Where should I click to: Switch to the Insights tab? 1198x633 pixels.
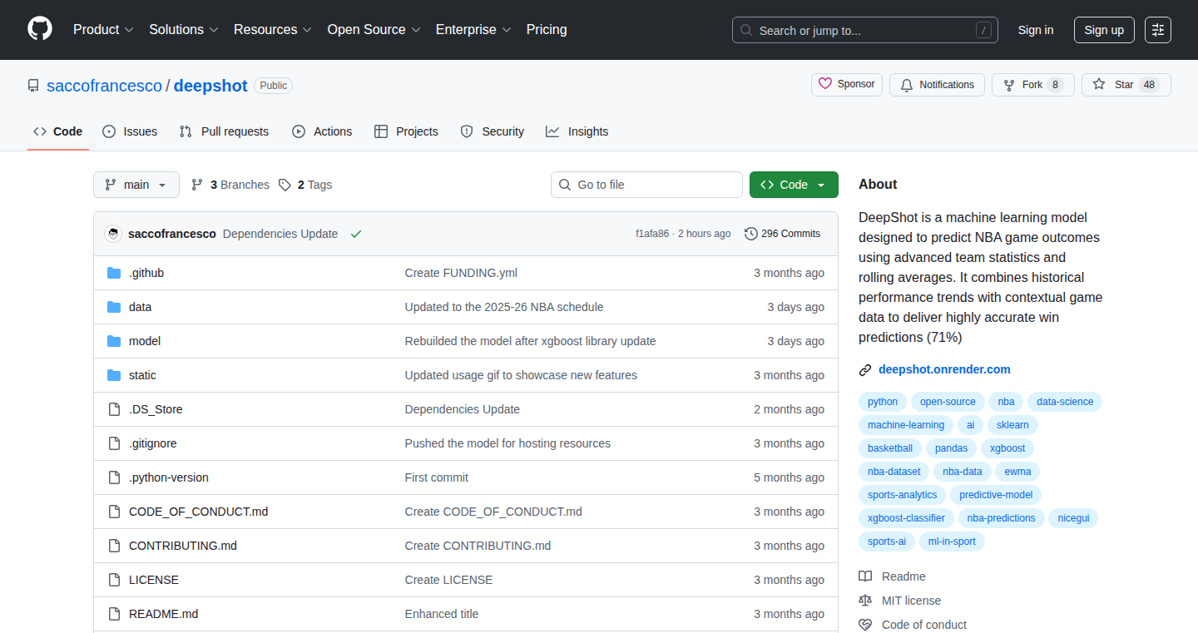[x=577, y=131]
